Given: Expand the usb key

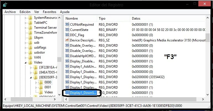Looking at the screenshot, I should pos(25,43).
